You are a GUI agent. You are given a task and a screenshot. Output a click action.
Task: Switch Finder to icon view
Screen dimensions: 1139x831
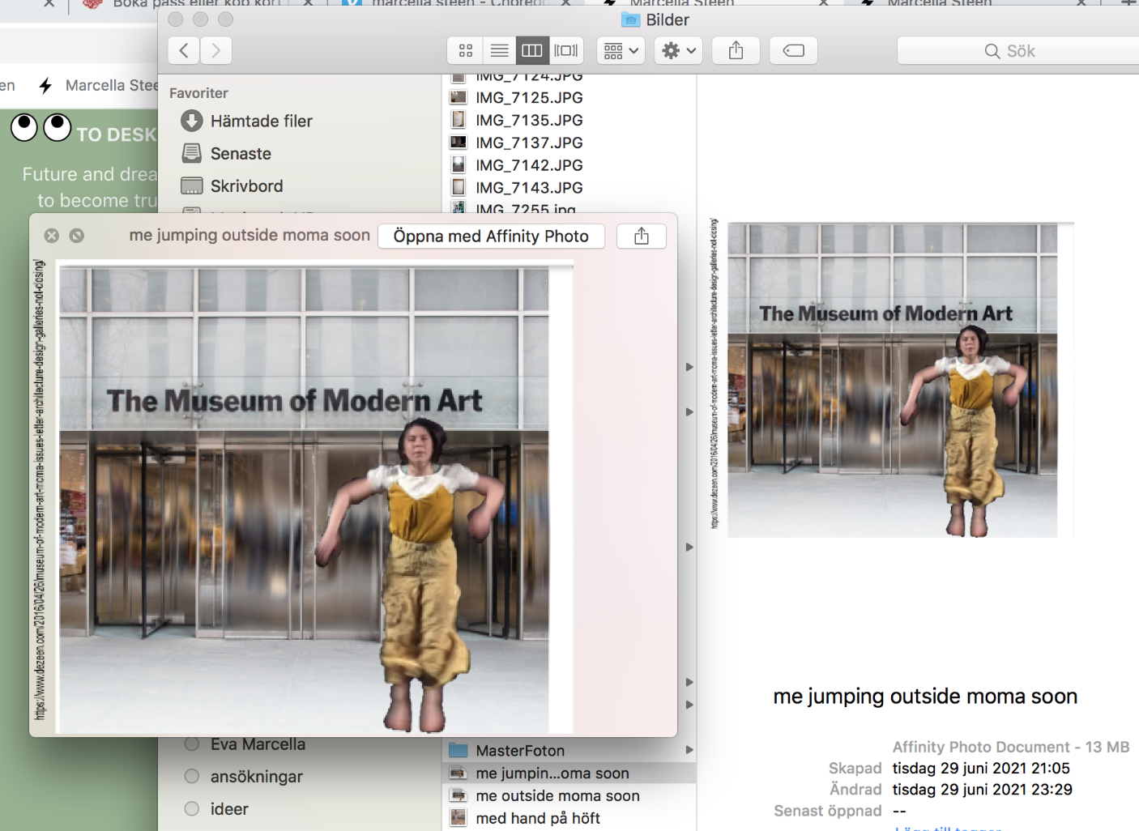[x=465, y=51]
